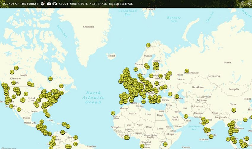Select the sound marker at Azerbaijan
The image size is (252, 149).
(x=177, y=96)
